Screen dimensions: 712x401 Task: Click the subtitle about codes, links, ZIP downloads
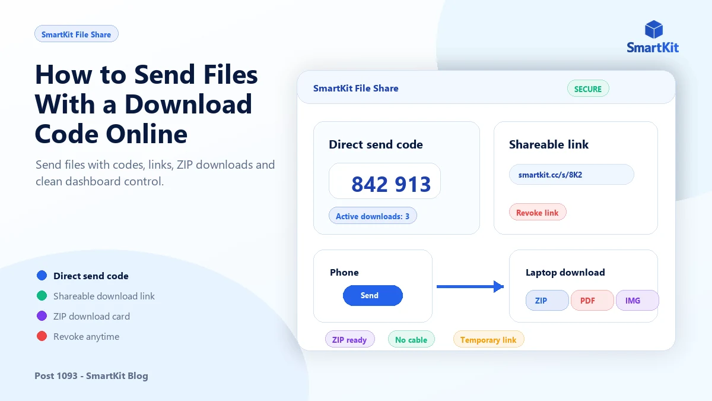155,173
